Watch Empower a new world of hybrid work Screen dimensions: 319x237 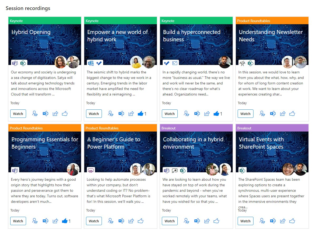point(94,114)
